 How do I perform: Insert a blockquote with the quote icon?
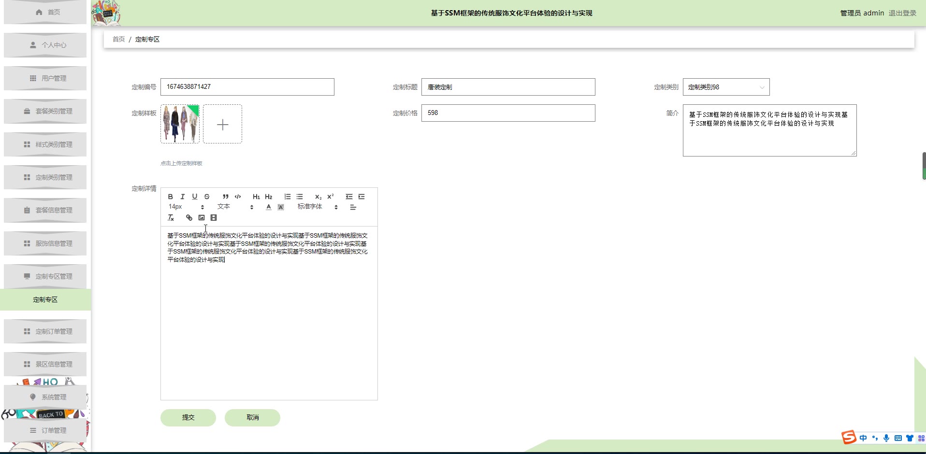tap(225, 197)
